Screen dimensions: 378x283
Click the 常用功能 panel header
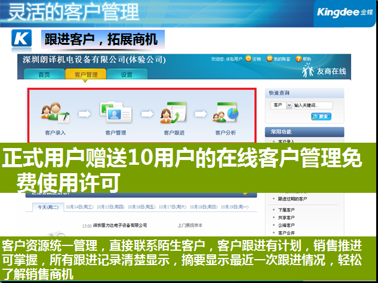click(305, 132)
